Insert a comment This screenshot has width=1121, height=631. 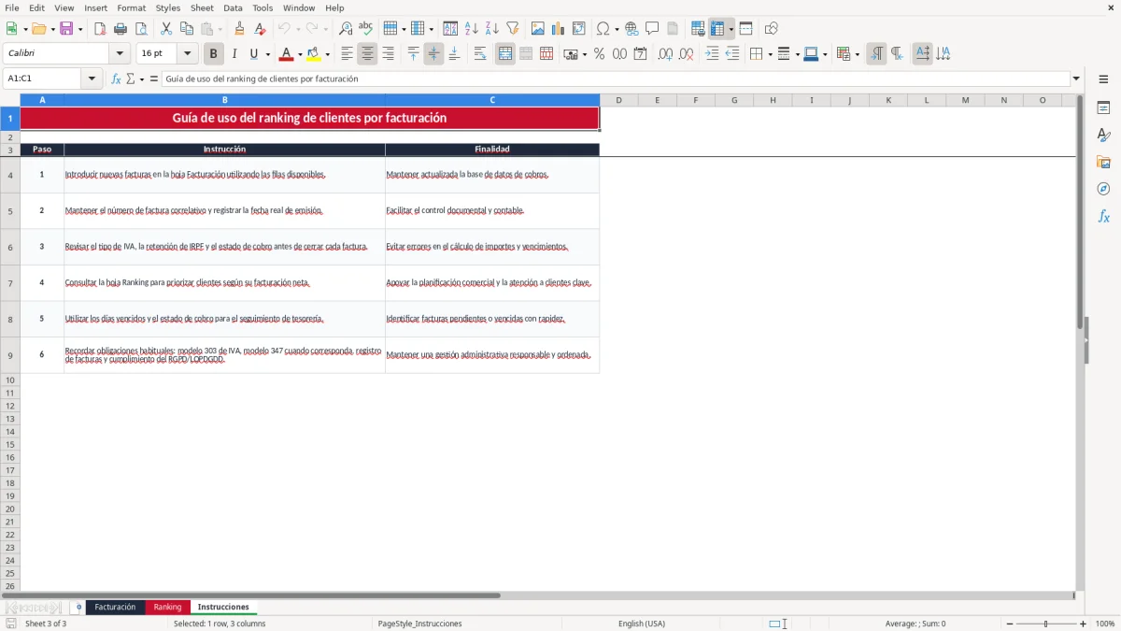point(652,29)
